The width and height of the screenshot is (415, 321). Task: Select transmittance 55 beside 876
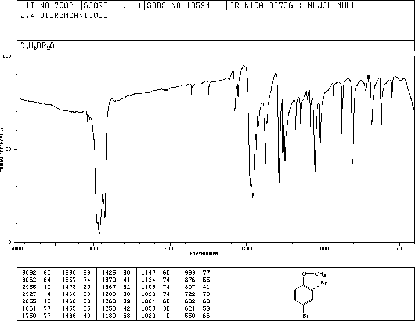[x=206, y=280]
